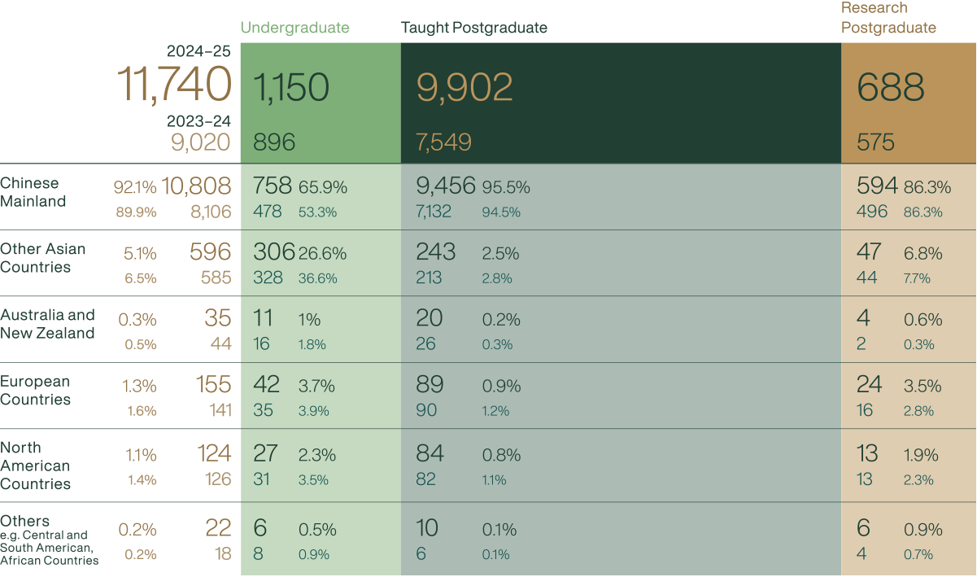The height and width of the screenshot is (577, 977).
Task: Click the North American Countries label
Action: [35, 466]
